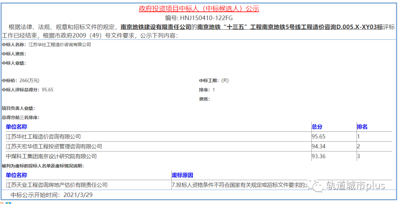Click the 项目负责人业绩 label
398x204 pixels.
[18, 108]
